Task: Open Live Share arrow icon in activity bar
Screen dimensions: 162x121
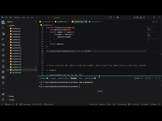Action: click(x=3, y=83)
